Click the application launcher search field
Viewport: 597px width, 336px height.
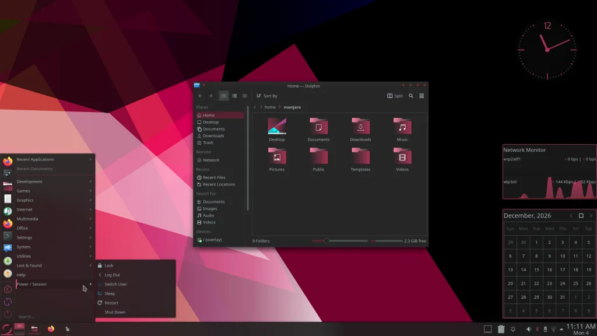54,317
